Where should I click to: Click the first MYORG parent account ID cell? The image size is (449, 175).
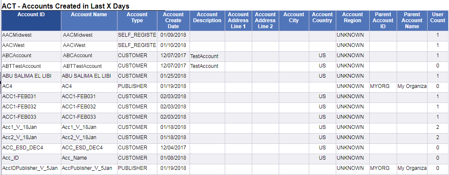coord(380,86)
